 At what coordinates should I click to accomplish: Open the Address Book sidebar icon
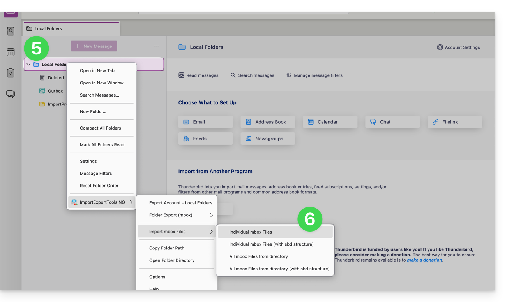(x=11, y=31)
